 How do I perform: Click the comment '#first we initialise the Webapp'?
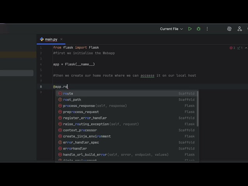click(x=84, y=53)
